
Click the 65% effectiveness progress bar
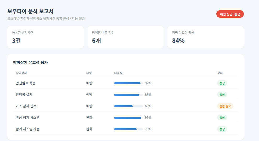[128, 106]
